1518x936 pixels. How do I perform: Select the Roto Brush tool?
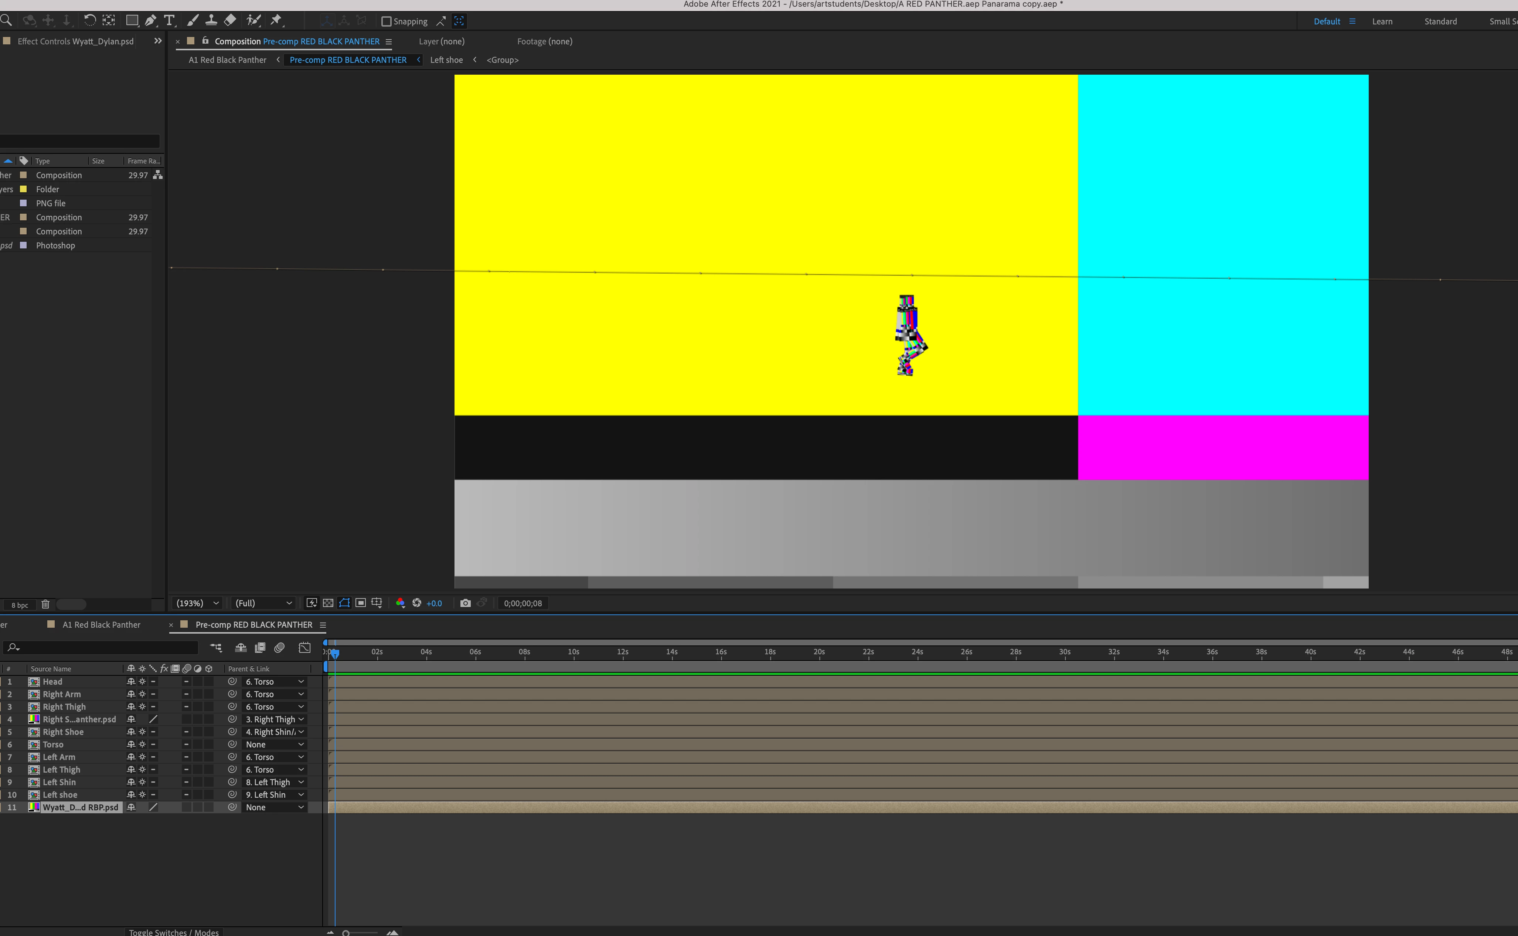point(253,20)
